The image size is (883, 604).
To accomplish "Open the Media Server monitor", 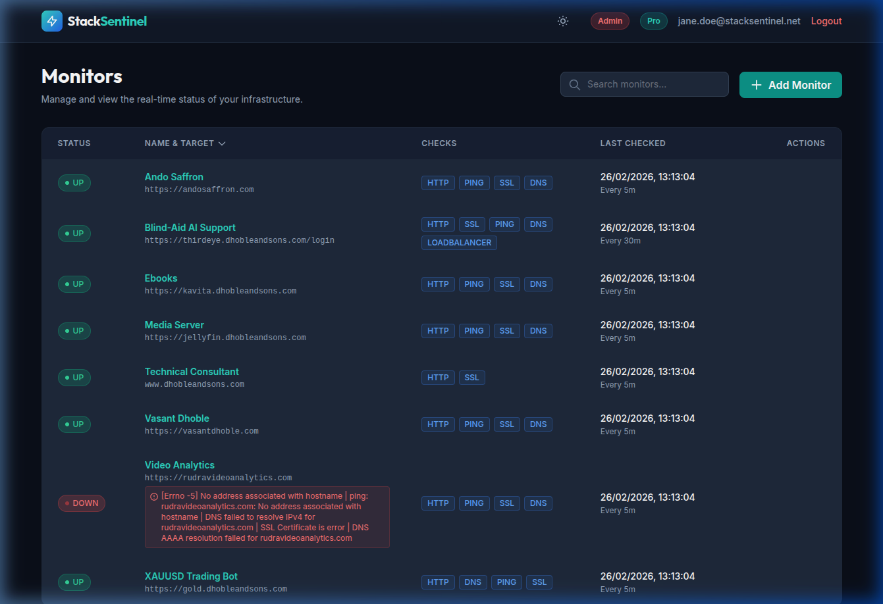I will pos(174,325).
